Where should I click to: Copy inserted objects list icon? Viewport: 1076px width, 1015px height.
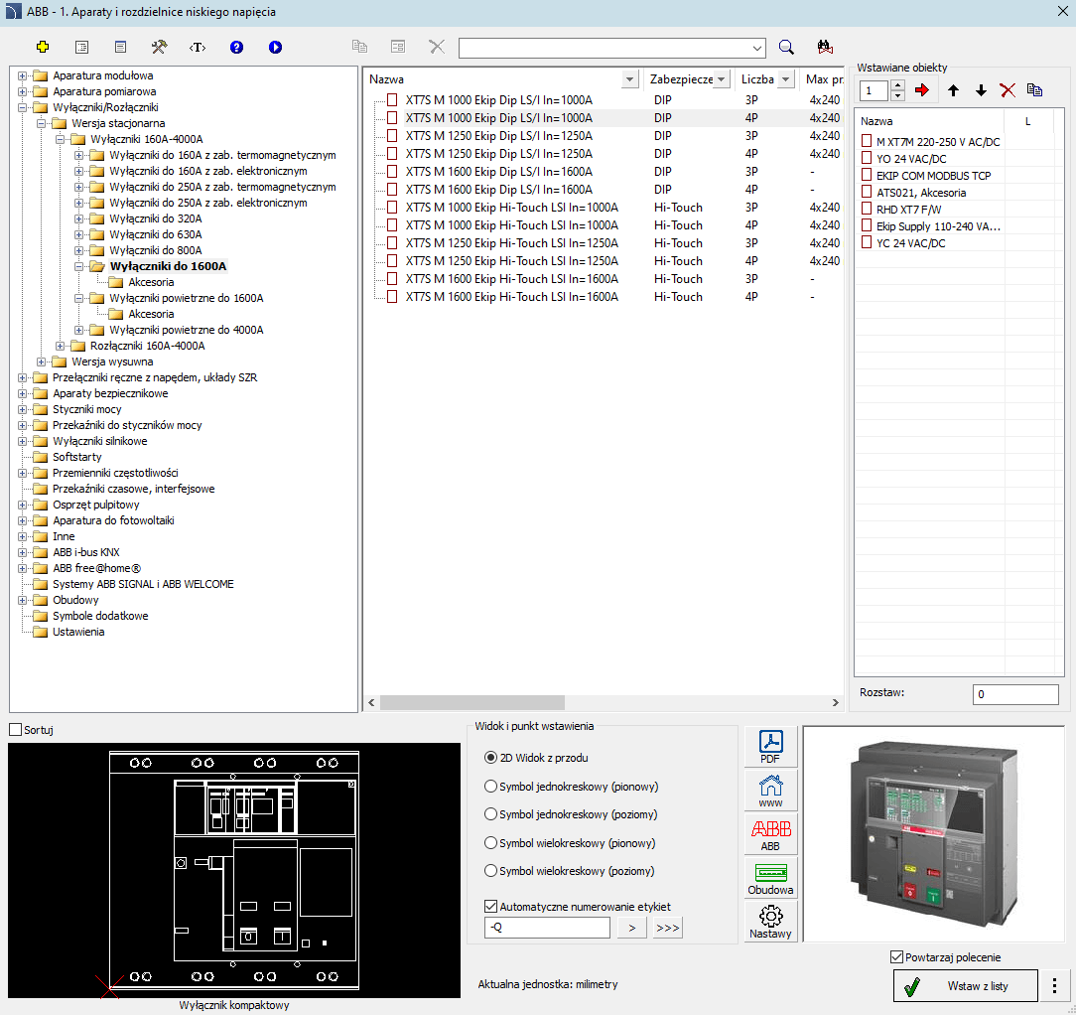point(1035,90)
